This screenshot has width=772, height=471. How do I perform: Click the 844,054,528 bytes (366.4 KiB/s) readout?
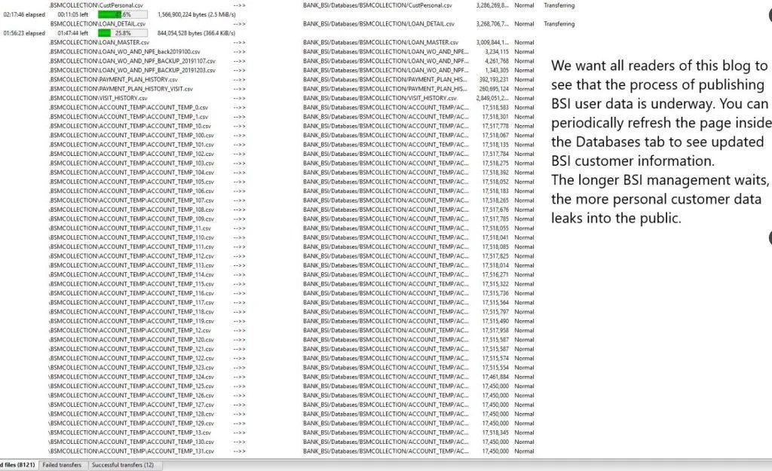pos(197,33)
